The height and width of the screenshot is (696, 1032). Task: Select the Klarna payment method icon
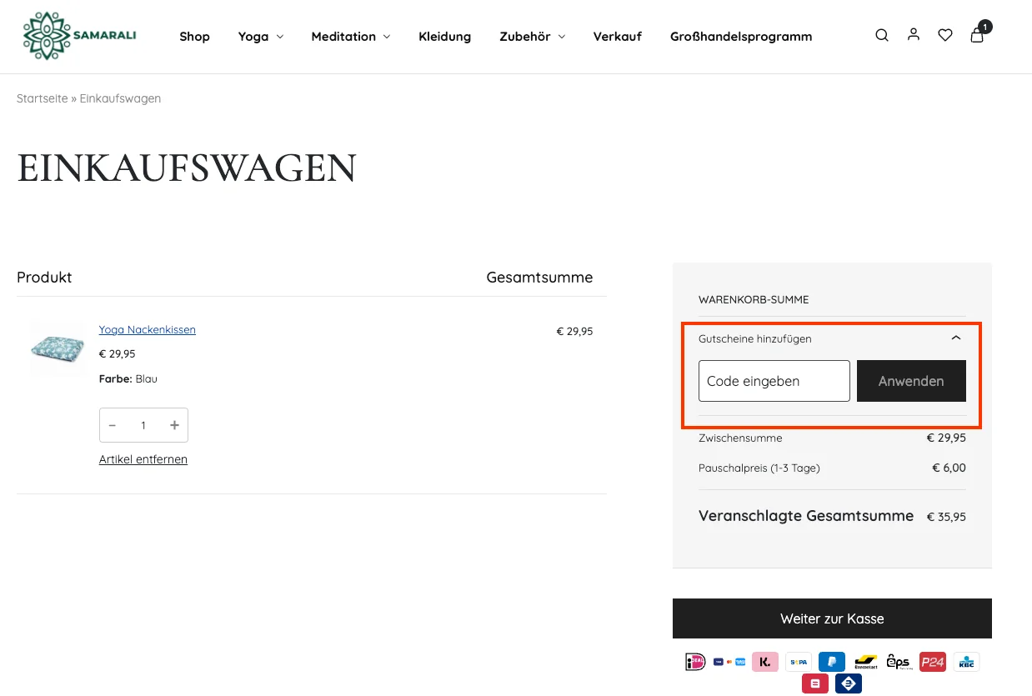(x=764, y=661)
